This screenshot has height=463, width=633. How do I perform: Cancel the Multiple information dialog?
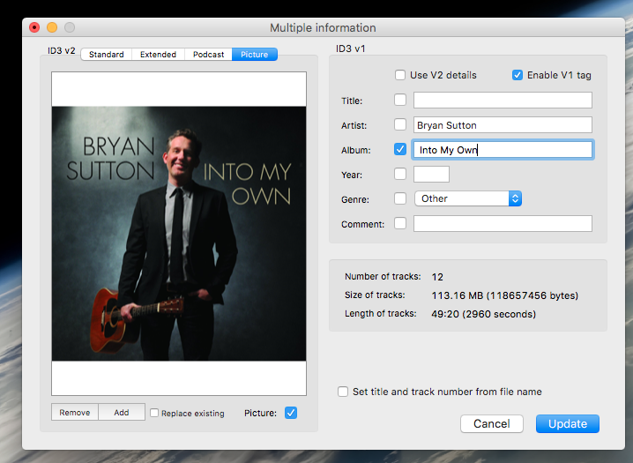(492, 424)
